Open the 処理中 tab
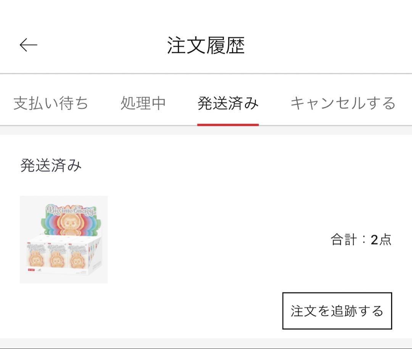 [x=143, y=103]
